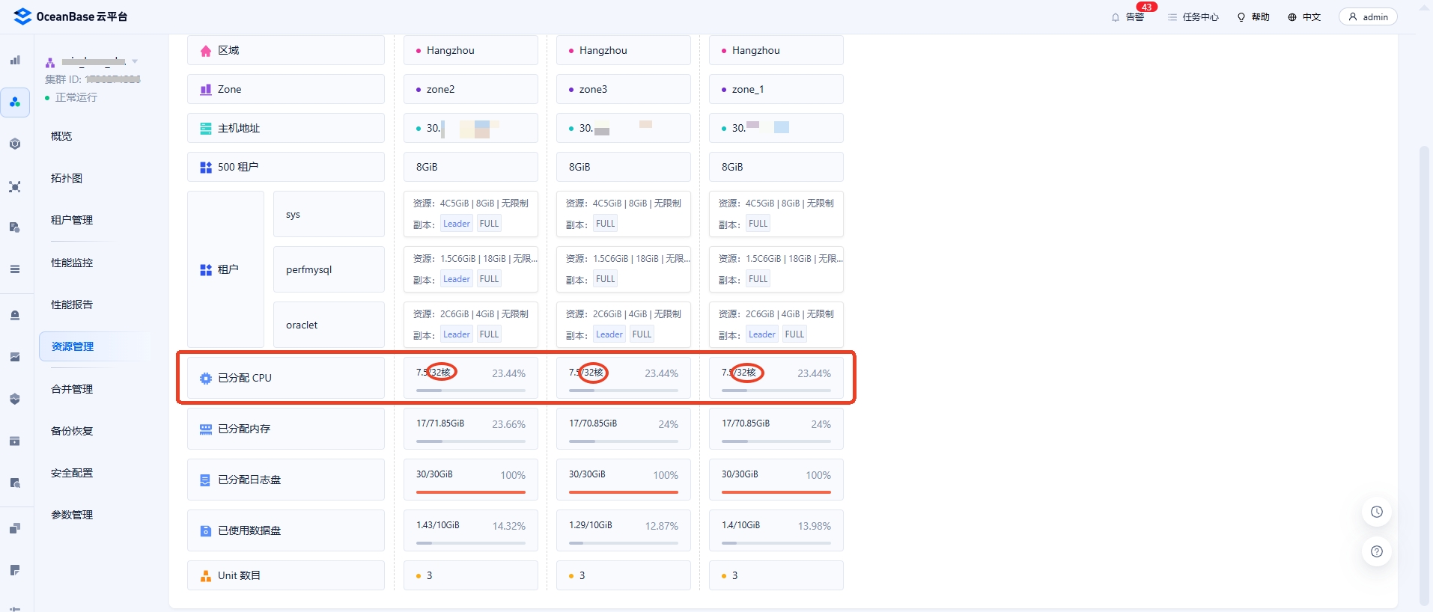The image size is (1433, 612).
Task: Open the alarm bell notifications (告警)
Action: [x=1116, y=17]
